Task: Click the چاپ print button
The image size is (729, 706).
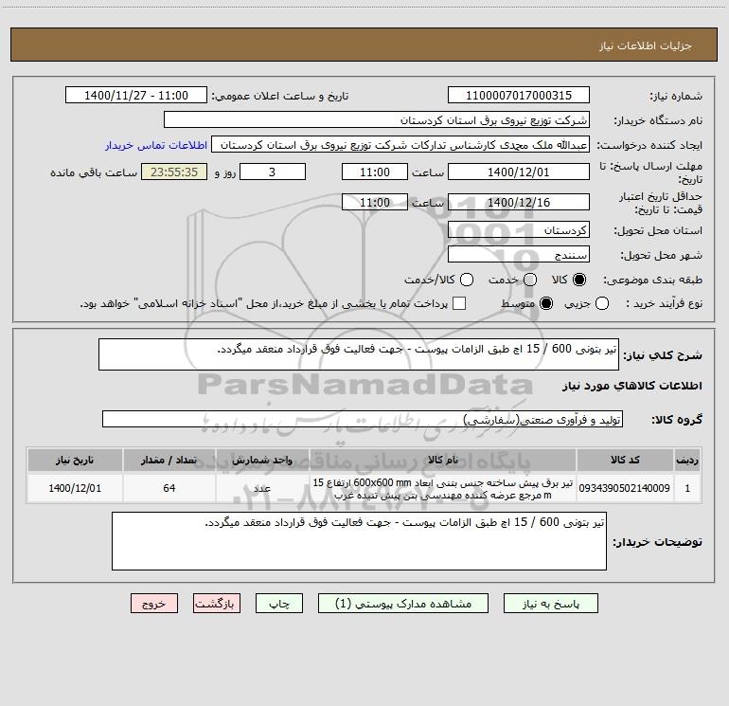Action: 279,604
